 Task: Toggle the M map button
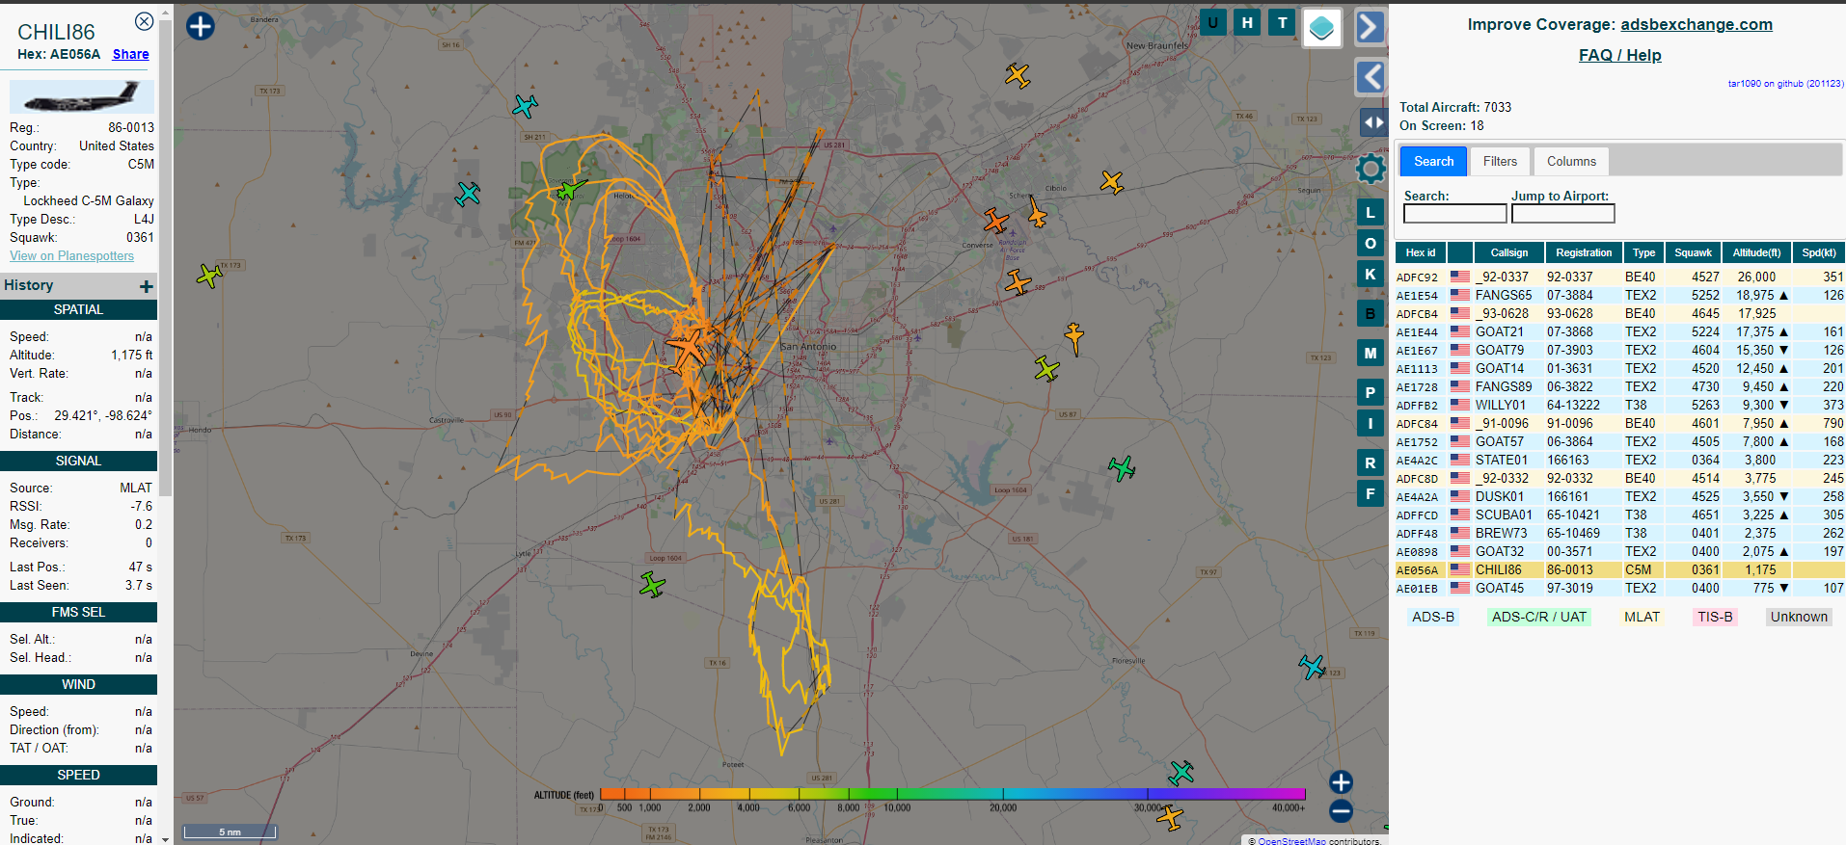(x=1371, y=353)
